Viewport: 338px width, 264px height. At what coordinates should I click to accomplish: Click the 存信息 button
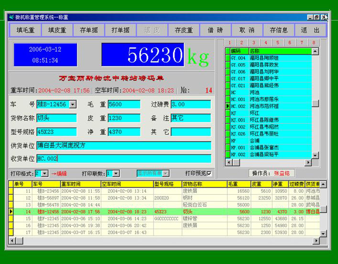[278, 30]
